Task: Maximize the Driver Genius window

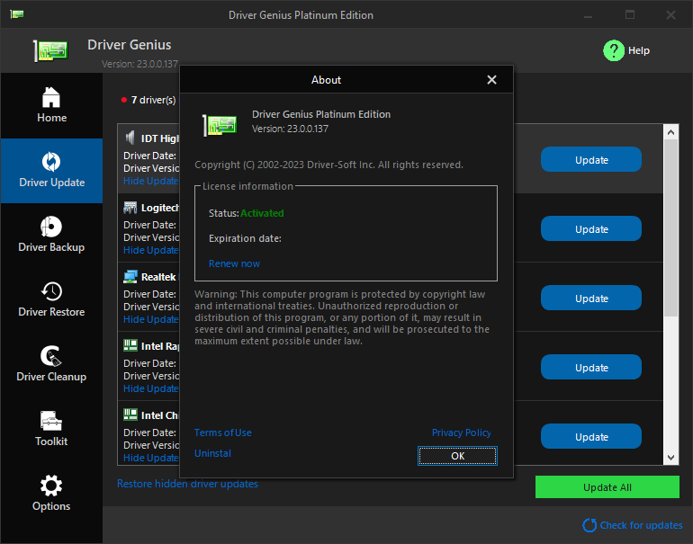Action: (630, 15)
